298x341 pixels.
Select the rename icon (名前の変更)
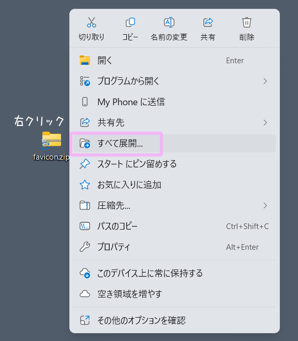[x=169, y=22]
